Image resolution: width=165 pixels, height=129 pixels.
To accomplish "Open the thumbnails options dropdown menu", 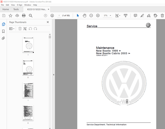I will 12,29.
